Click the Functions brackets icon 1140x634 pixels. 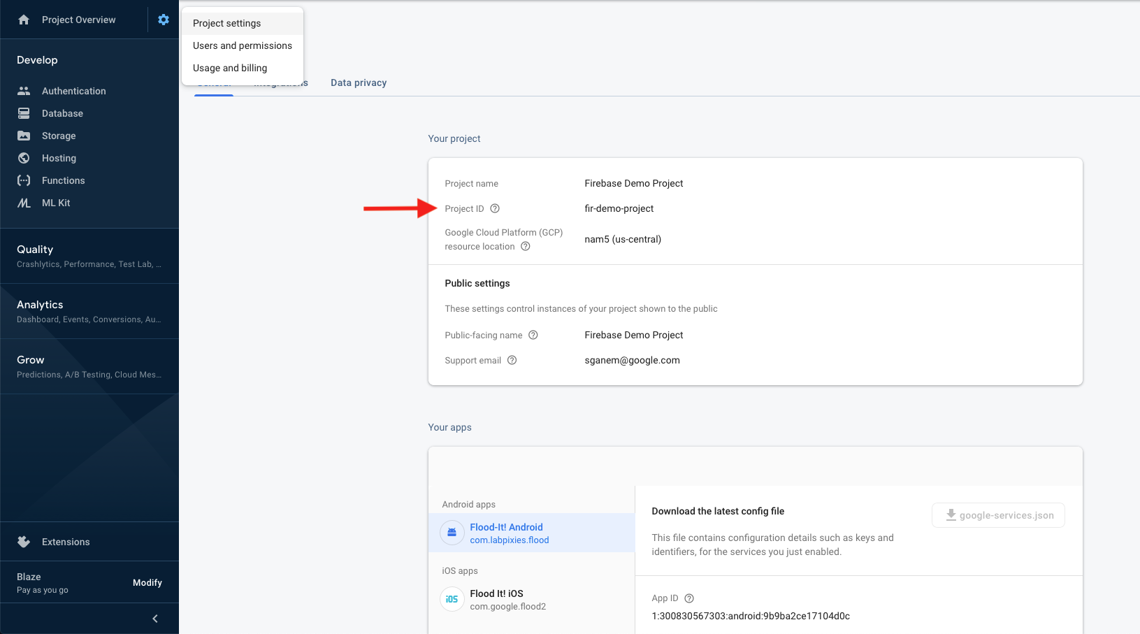[x=24, y=180]
